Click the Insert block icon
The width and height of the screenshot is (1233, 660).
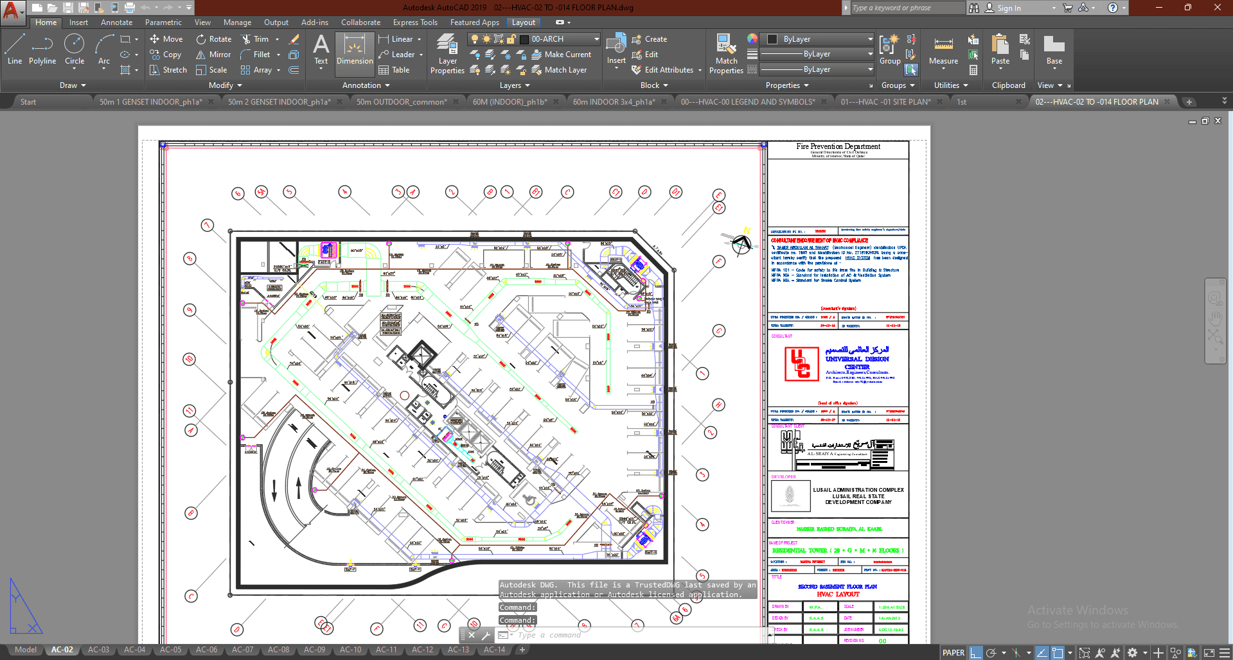pyautogui.click(x=616, y=48)
